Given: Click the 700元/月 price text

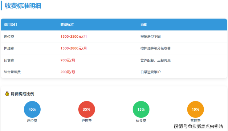Looking at the screenshot, I should (x=68, y=60).
